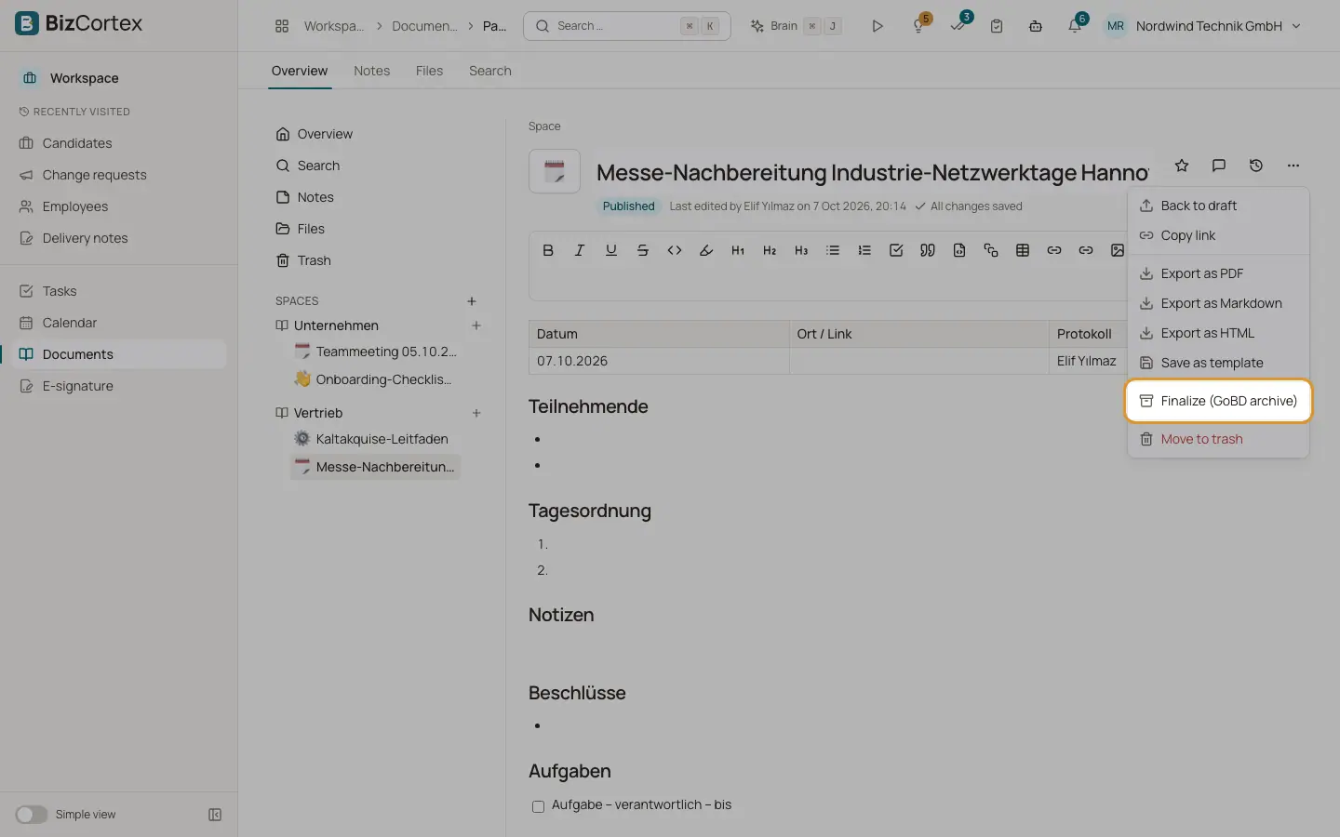
Task: Choose Export as Markdown
Action: [1218, 303]
